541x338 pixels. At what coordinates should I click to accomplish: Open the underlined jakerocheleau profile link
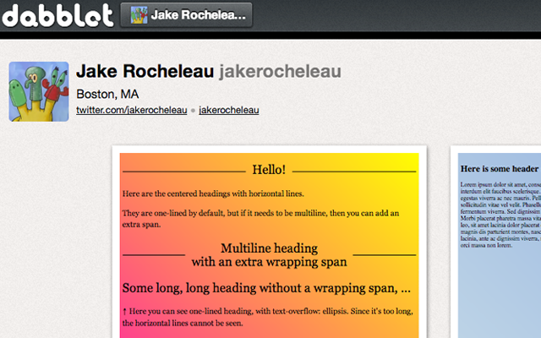coord(228,110)
